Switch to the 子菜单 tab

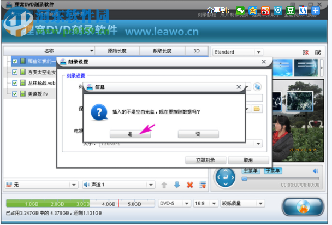(x=273, y=170)
